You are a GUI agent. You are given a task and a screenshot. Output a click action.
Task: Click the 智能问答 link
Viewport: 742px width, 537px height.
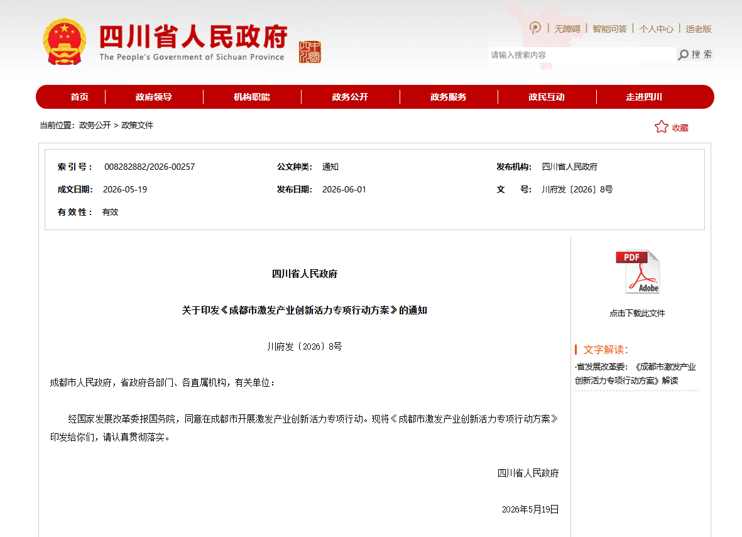click(x=609, y=29)
